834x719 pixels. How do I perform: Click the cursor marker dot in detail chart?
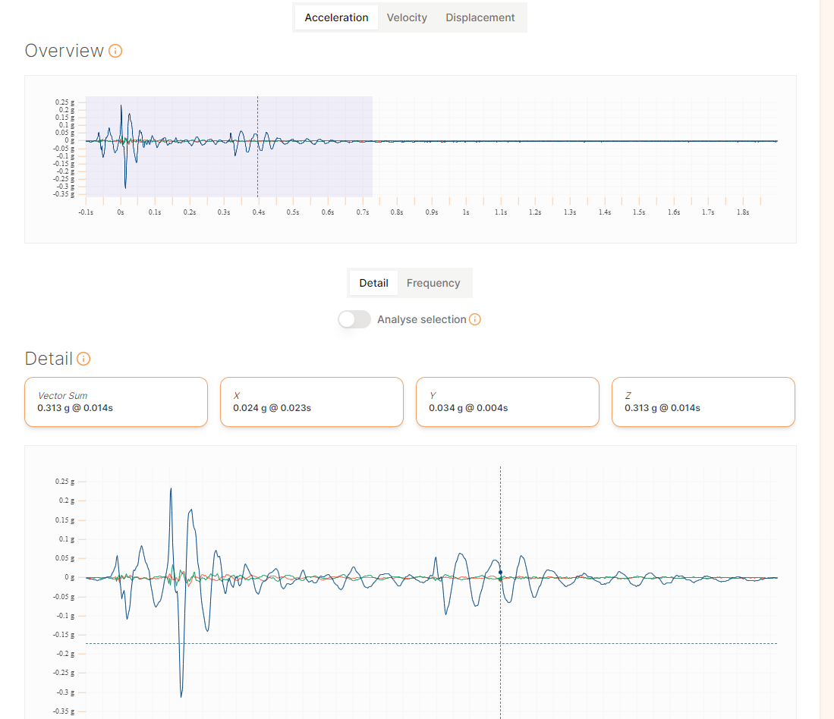501,573
